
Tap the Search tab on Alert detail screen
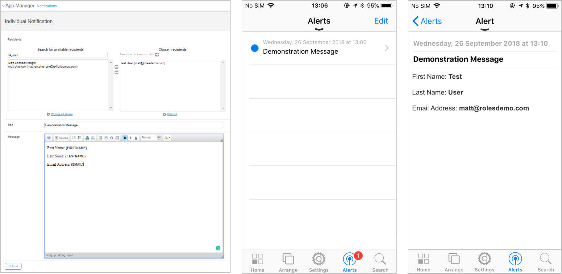tap(546, 263)
